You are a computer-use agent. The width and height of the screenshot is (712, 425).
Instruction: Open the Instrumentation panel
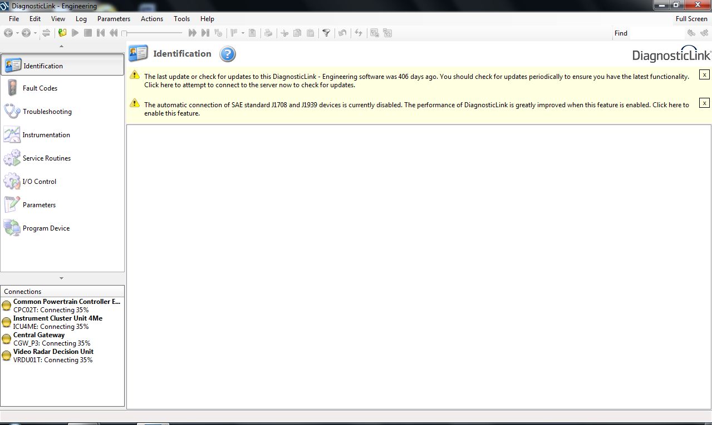pyautogui.click(x=62, y=135)
